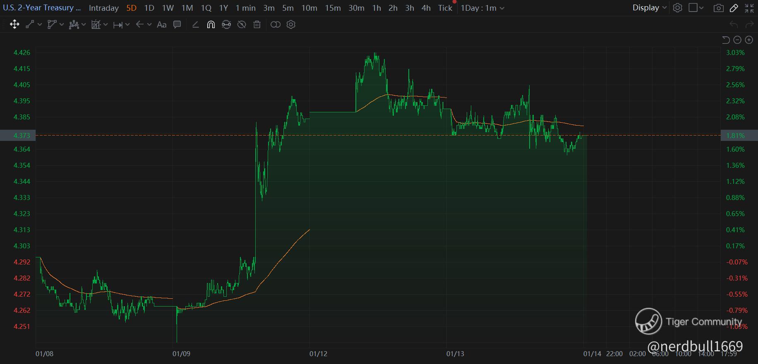Toggle the pencil drawing toolbar
758x364 pixels.
click(x=734, y=8)
